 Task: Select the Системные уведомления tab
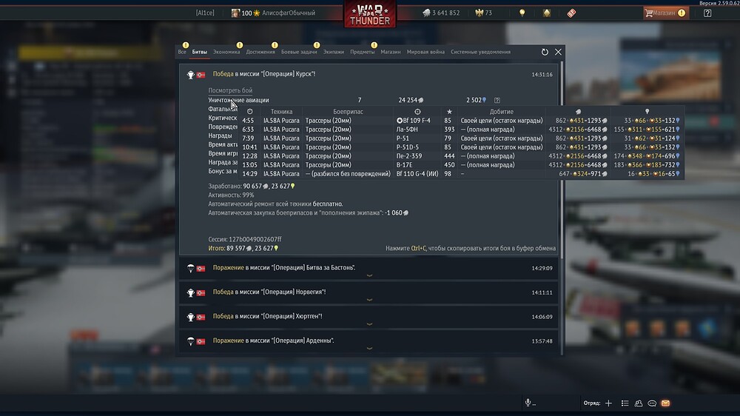480,52
